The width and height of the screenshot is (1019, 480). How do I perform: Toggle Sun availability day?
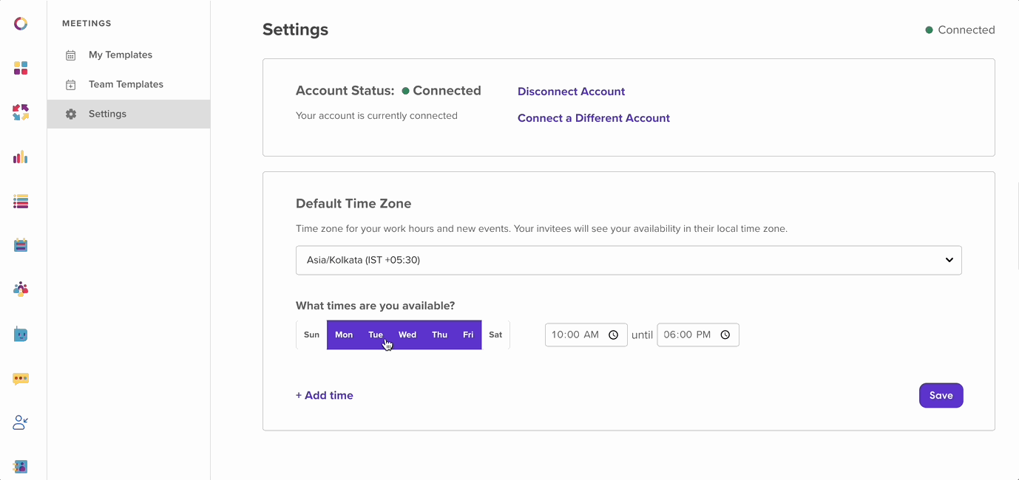point(312,335)
